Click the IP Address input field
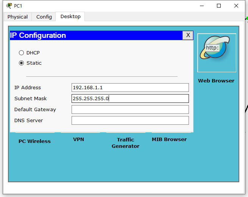The image size is (248, 197). [130, 87]
